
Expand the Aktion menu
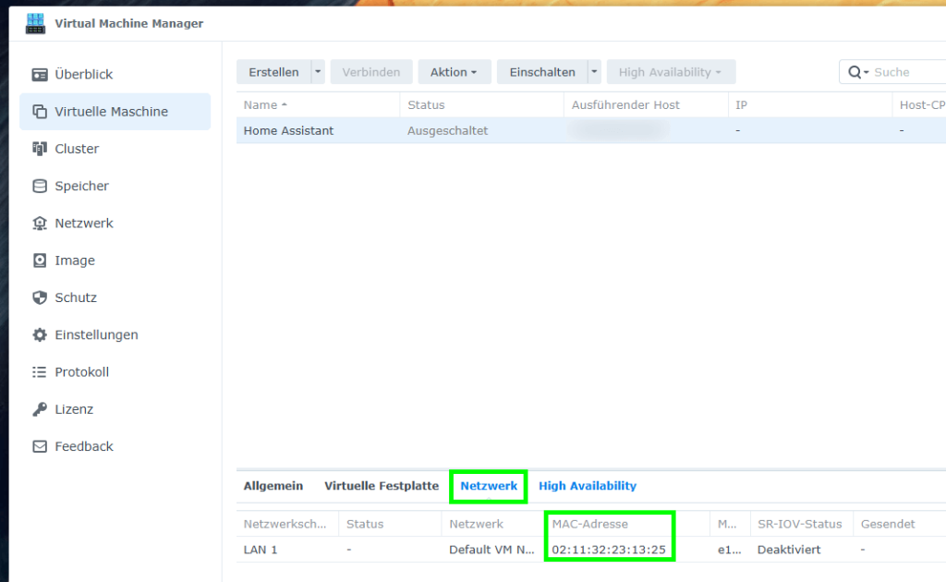coord(454,71)
